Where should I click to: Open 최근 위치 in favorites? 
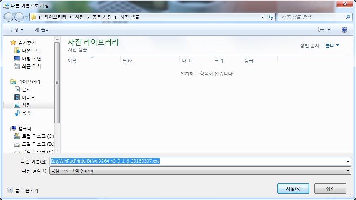pyautogui.click(x=31, y=66)
